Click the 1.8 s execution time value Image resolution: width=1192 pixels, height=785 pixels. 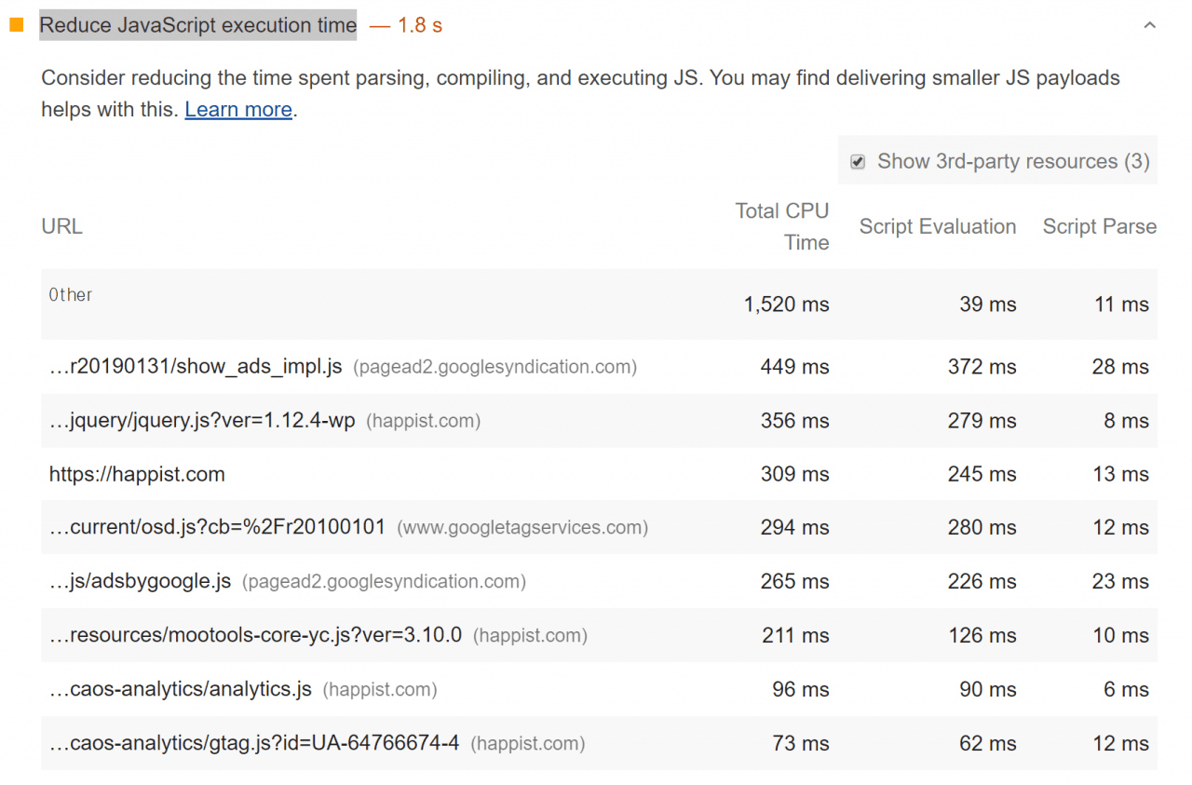tap(419, 25)
